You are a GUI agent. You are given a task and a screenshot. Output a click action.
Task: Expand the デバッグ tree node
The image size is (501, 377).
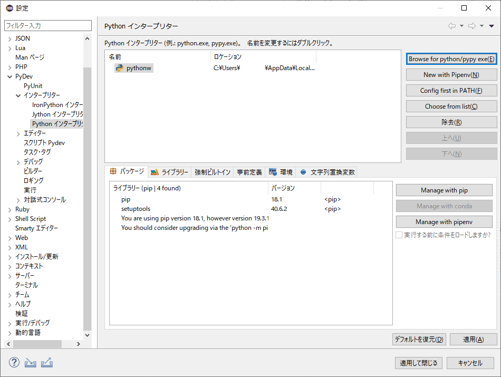(x=18, y=162)
